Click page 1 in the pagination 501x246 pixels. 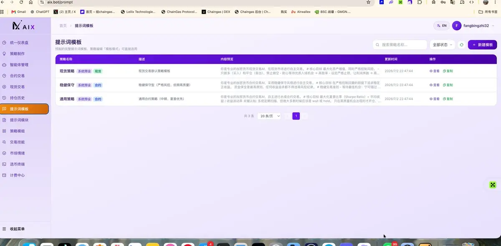point(296,116)
